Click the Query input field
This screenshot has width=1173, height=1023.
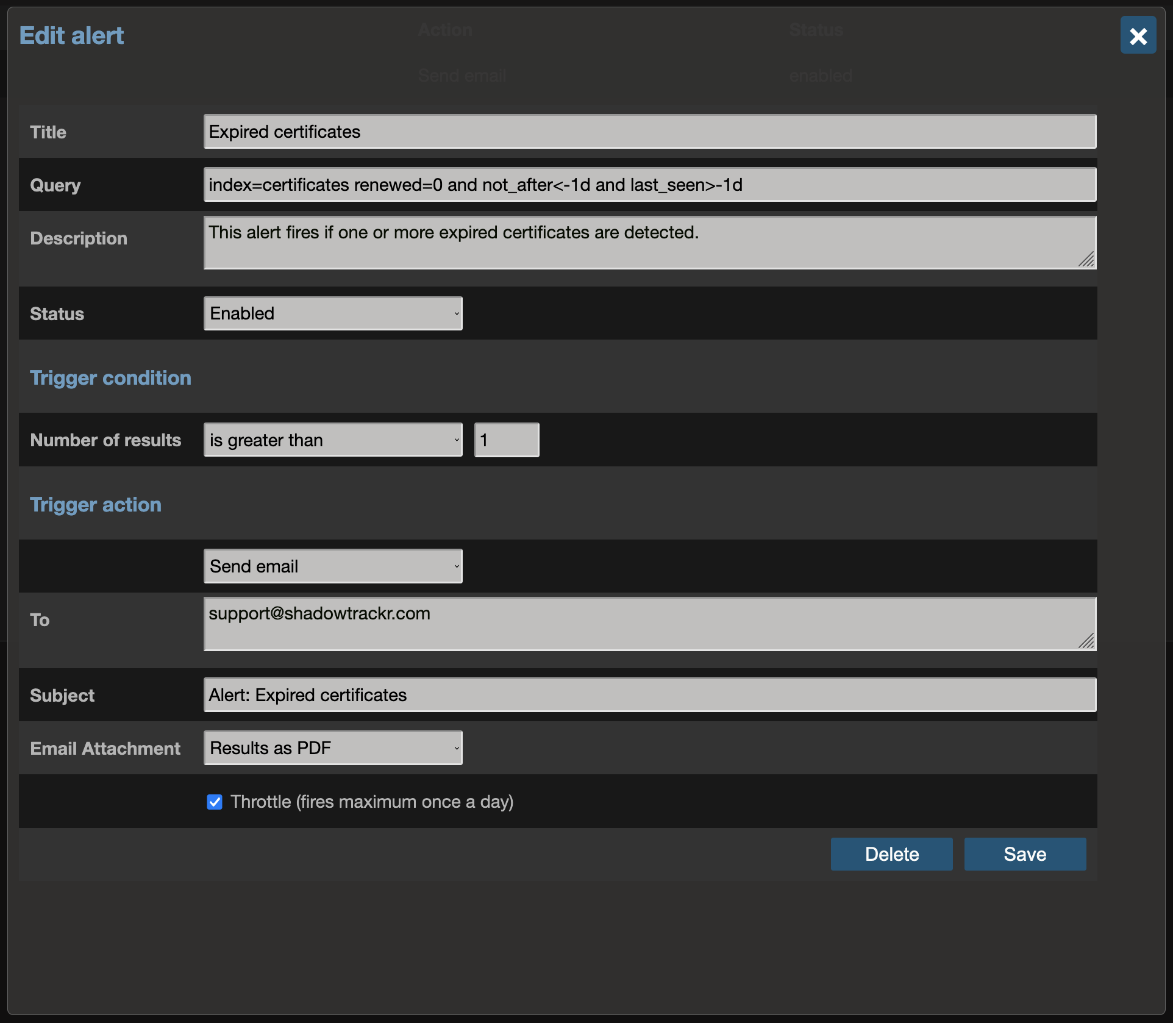649,185
